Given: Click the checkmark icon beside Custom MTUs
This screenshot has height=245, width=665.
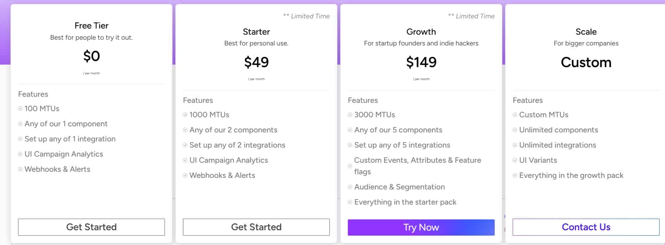Looking at the screenshot, I should (515, 114).
